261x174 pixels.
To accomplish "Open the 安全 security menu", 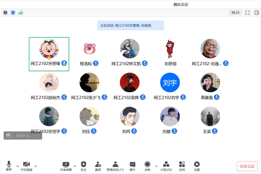I will pos(83,166).
